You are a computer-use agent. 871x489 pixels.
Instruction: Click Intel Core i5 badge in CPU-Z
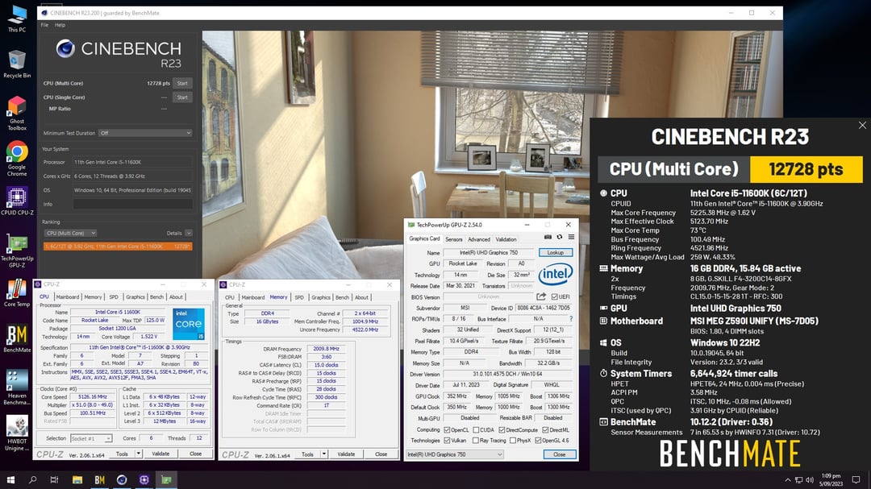point(189,324)
